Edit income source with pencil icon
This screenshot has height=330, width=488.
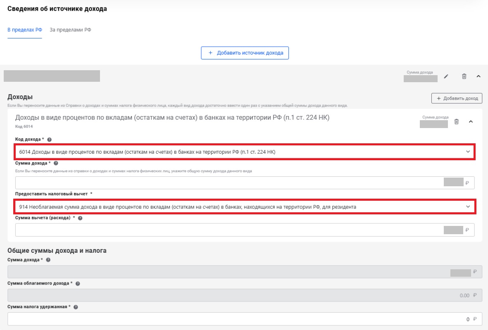(x=446, y=76)
